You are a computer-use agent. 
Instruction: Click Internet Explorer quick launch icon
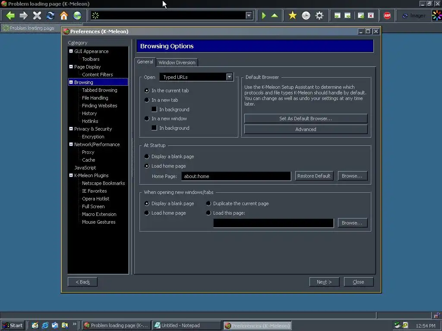point(45,325)
